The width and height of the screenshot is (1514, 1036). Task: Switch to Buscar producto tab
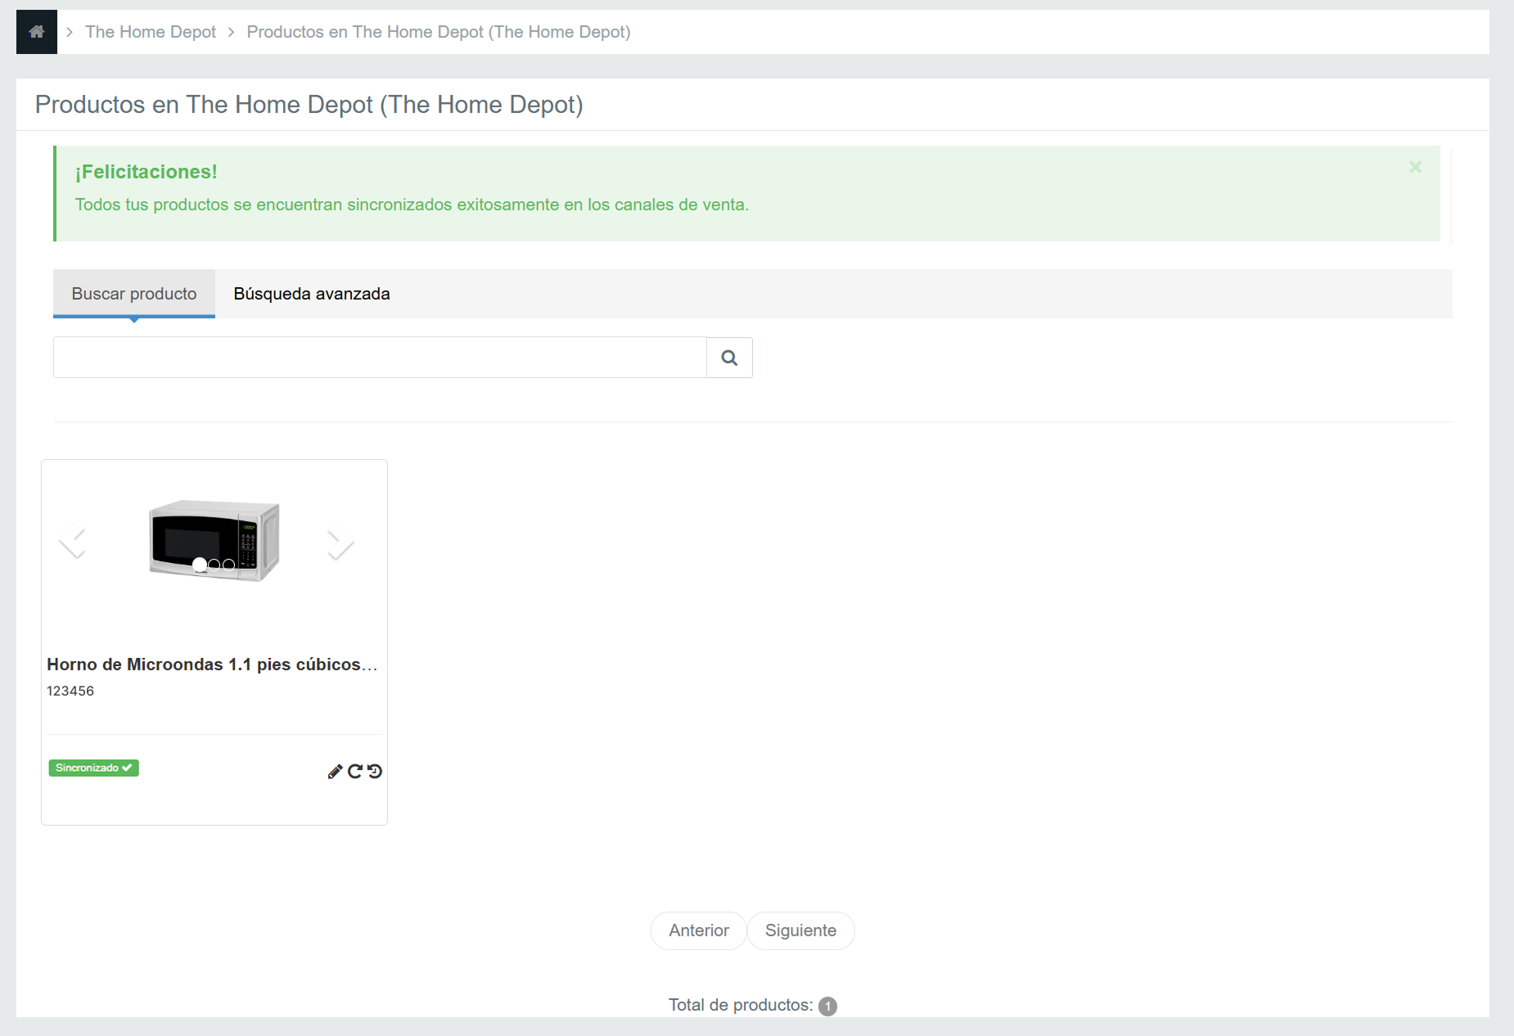pyautogui.click(x=134, y=294)
